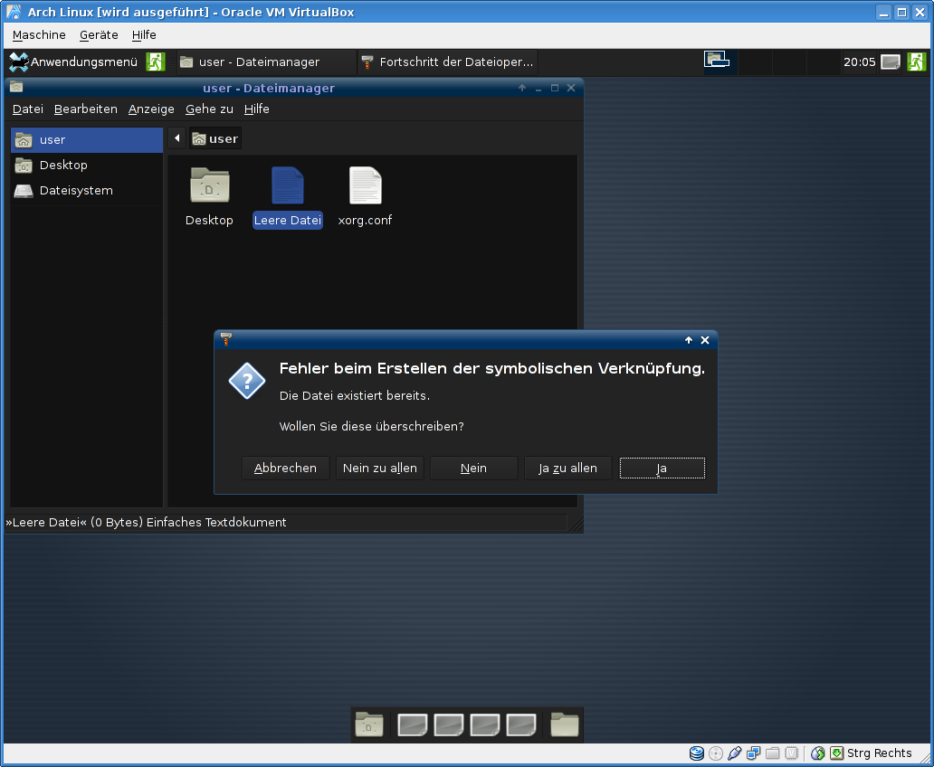Open the Geräte menu in VirtualBox
934x767 pixels.
pyautogui.click(x=99, y=34)
